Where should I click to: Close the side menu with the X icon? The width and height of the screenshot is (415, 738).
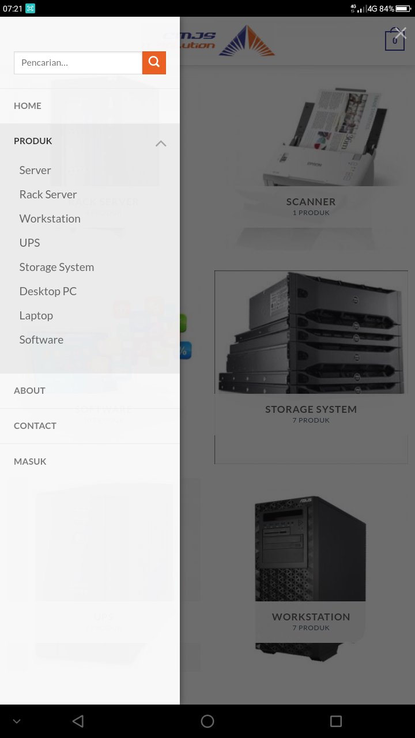tap(401, 33)
